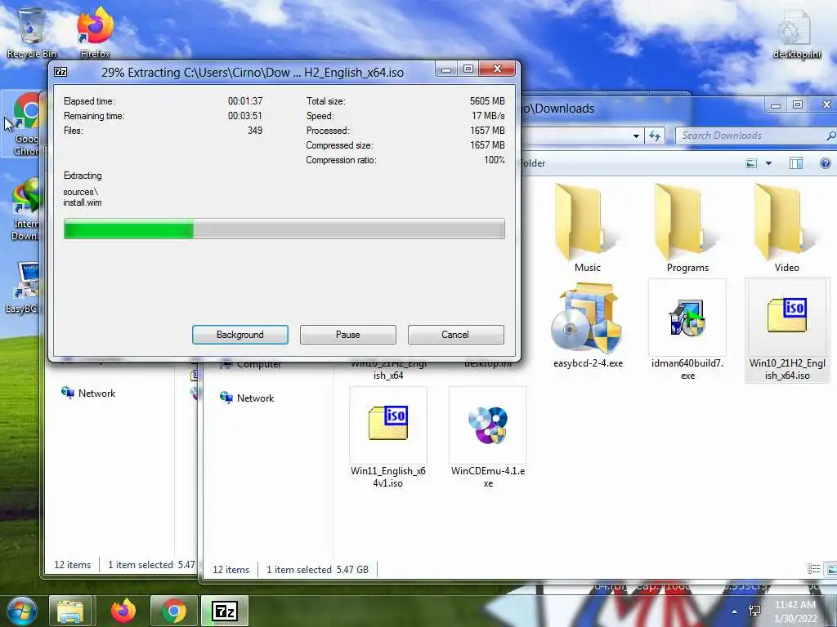Image resolution: width=837 pixels, height=627 pixels.
Task: Click '12 items' in front Explorer status bar
Action: click(231, 569)
